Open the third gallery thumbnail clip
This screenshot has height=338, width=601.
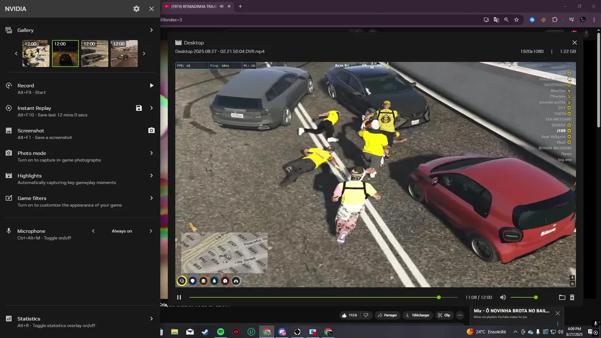(95, 54)
